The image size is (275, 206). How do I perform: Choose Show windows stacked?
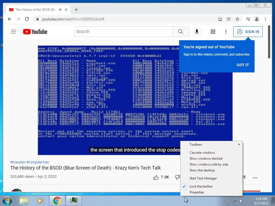point(212,159)
